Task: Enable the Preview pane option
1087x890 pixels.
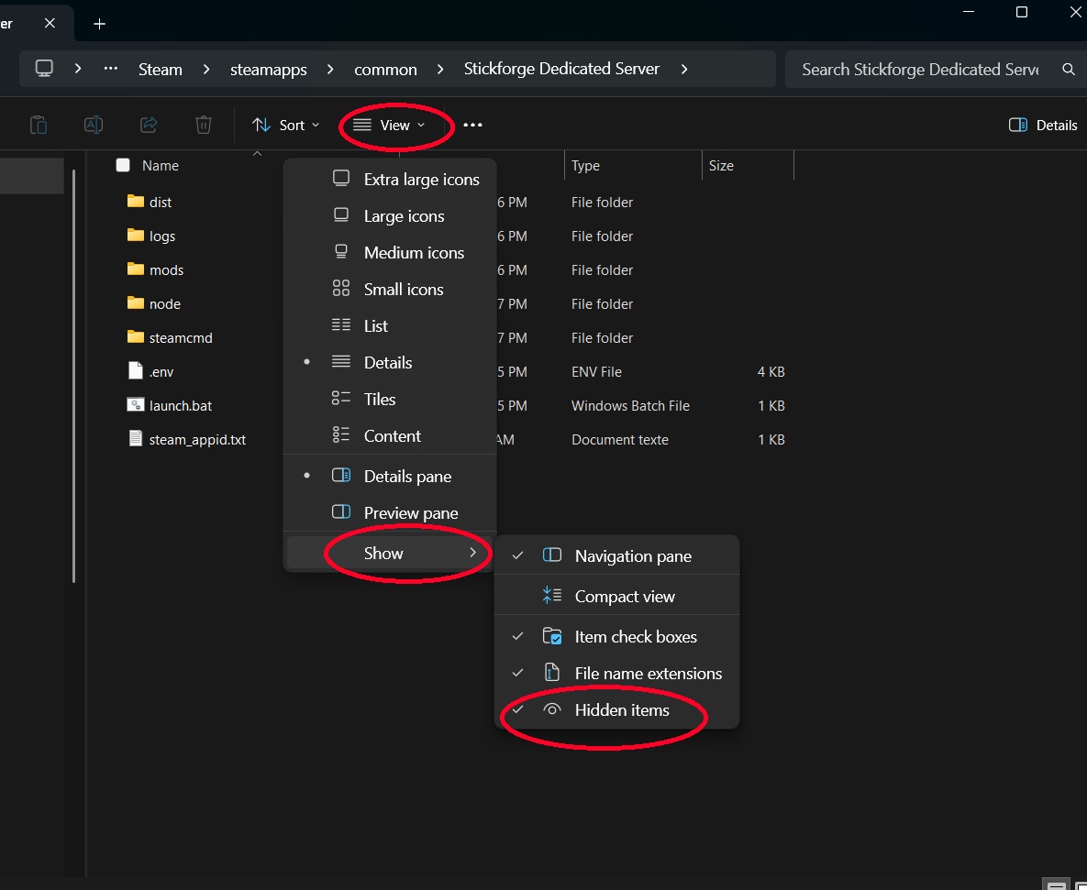Action: pos(390,513)
